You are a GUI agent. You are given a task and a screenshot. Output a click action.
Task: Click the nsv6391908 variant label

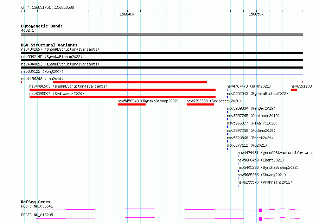point(301,86)
